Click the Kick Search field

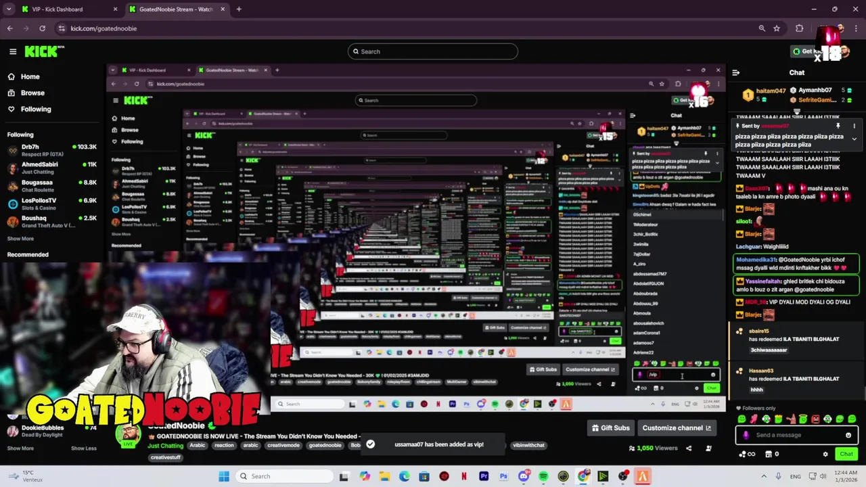pos(433,51)
